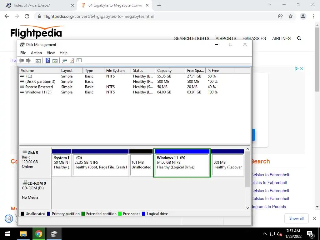The image size is (320, 240).
Task: Click the Back arrow in Disk Management toolbar
Action: [x=21, y=60]
